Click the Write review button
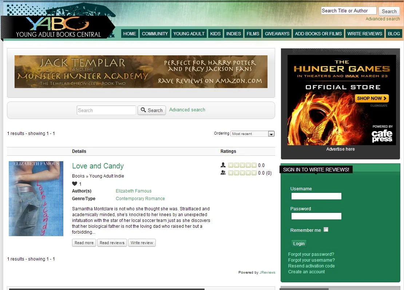Viewport: 404px width, 290px height. coord(142,243)
